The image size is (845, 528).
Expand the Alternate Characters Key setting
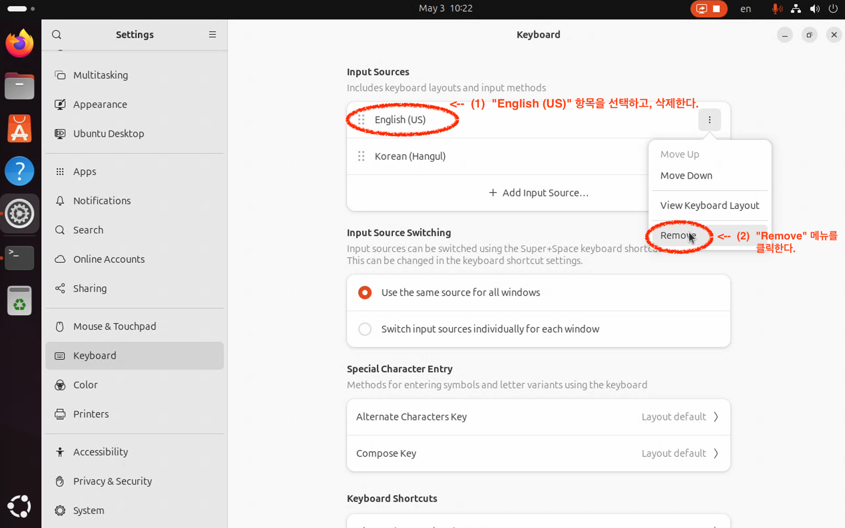click(538, 417)
